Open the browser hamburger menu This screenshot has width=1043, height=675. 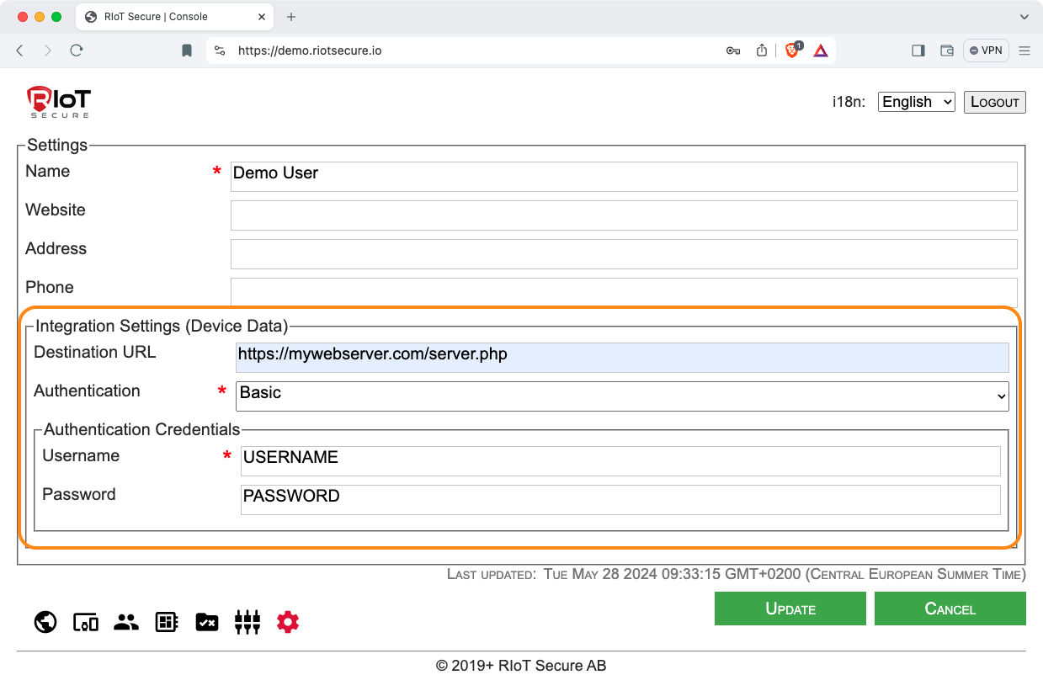point(1024,50)
